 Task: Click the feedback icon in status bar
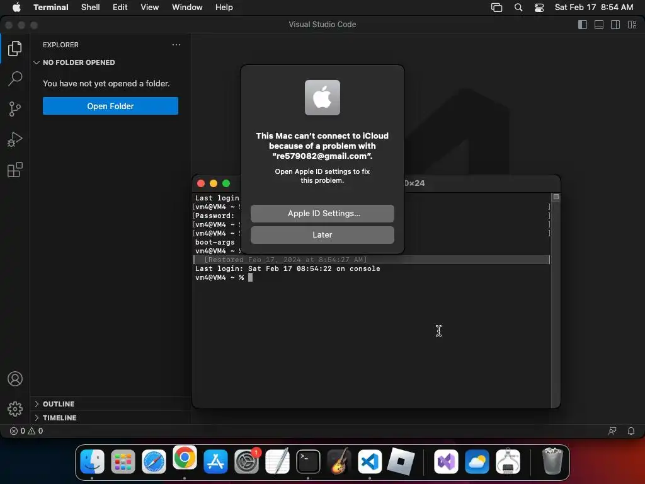(612, 431)
